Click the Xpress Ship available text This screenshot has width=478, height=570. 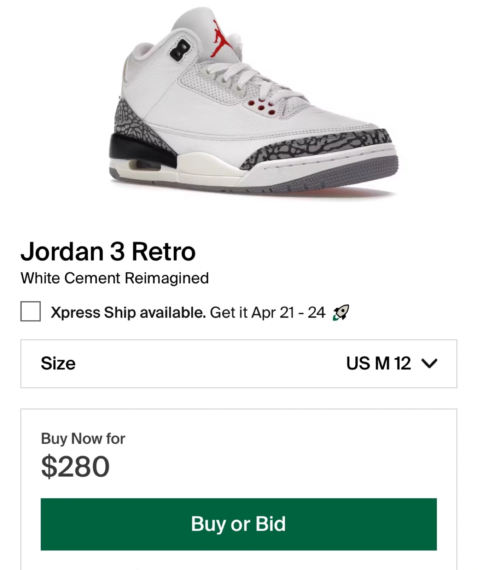[128, 312]
